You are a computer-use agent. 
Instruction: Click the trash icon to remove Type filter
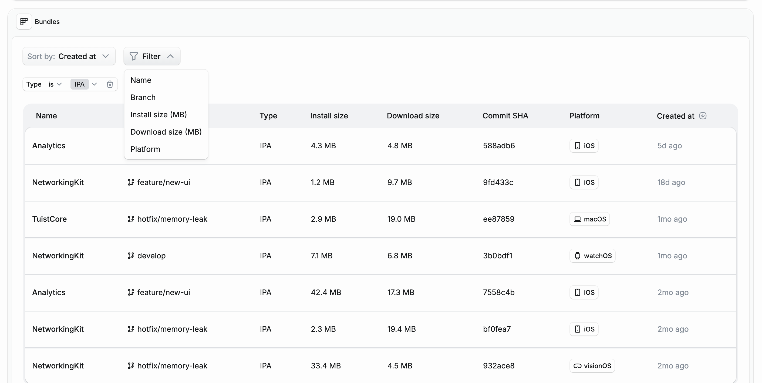(110, 84)
